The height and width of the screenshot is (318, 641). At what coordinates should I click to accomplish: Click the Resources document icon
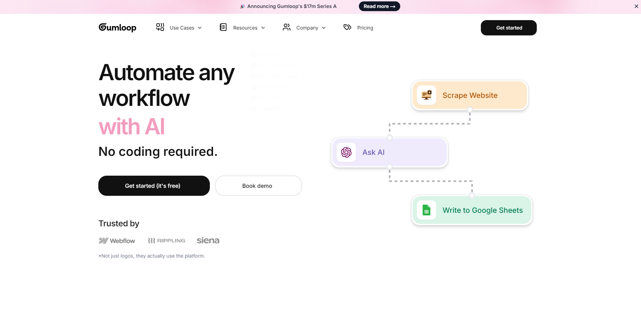point(223,27)
